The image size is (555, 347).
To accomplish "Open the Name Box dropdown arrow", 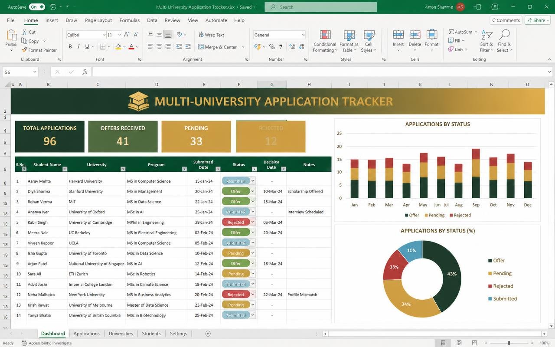I will [35, 72].
